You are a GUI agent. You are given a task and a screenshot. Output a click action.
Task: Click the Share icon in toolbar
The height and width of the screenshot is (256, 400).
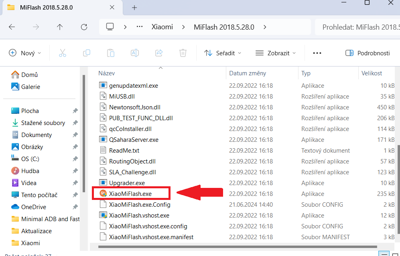158,53
